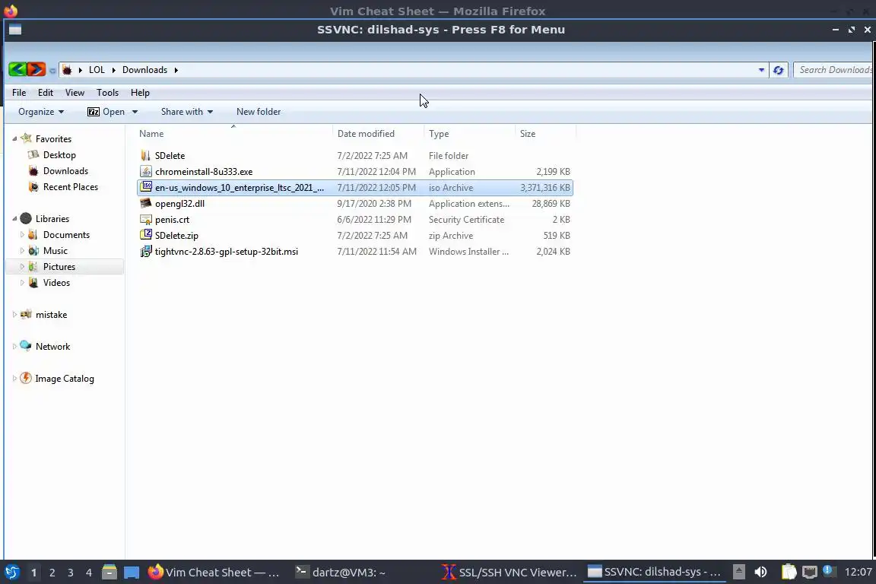Screen dimensions: 876x584
Task: Collapse the Favorites tree group
Action: (x=14, y=138)
